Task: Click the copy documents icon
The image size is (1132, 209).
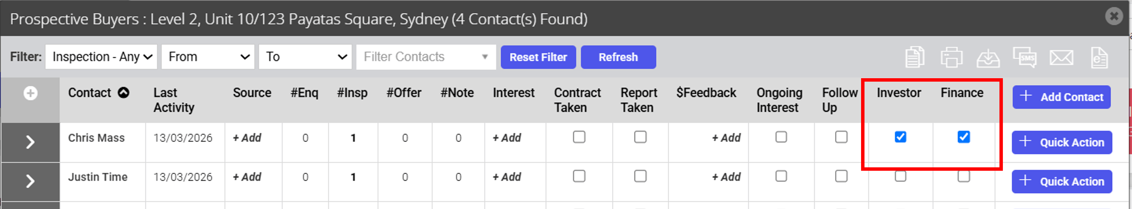Action: coord(915,57)
